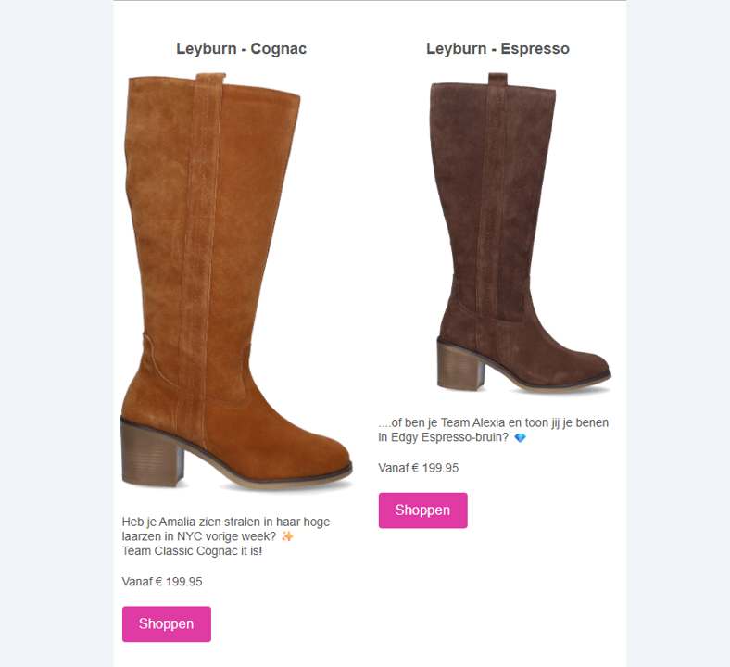Click the 'Vanaf € 199.95' price under the Cognac text
The image size is (730, 667).
coord(162,582)
